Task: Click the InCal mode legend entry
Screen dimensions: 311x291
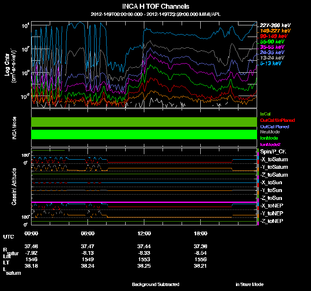Action: (x=265, y=114)
